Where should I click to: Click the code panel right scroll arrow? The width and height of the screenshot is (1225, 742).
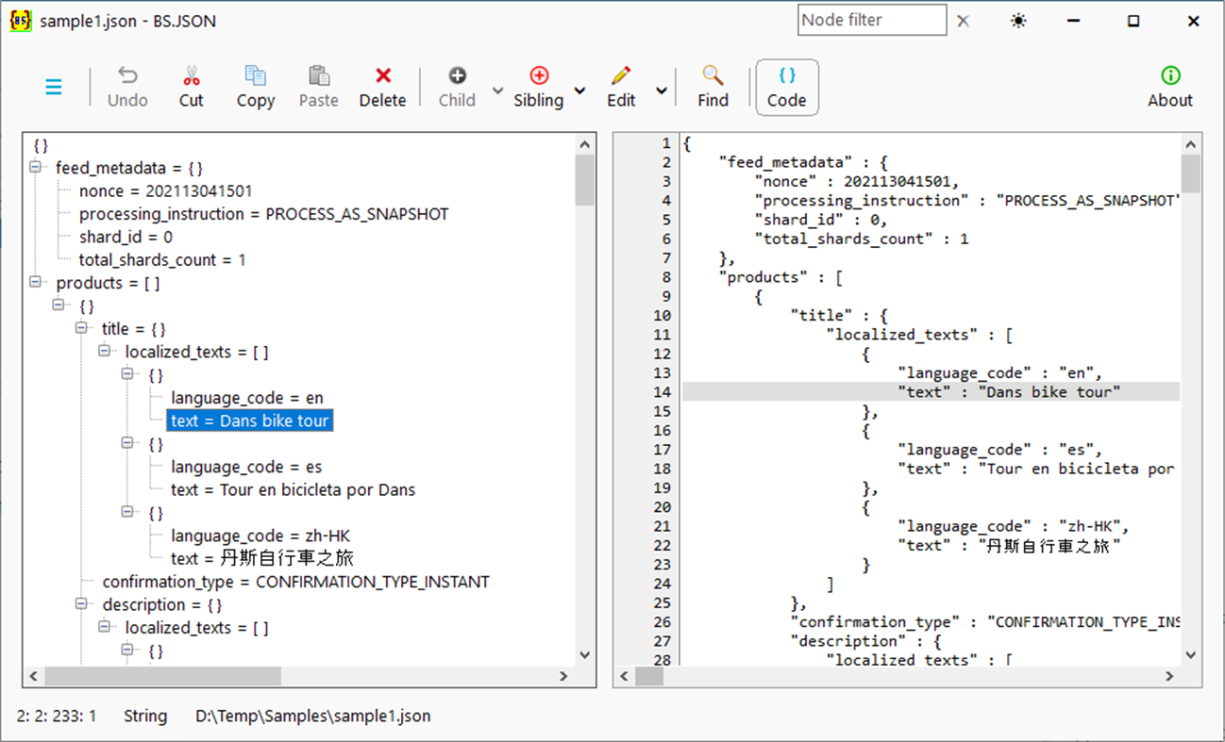[x=1168, y=677]
